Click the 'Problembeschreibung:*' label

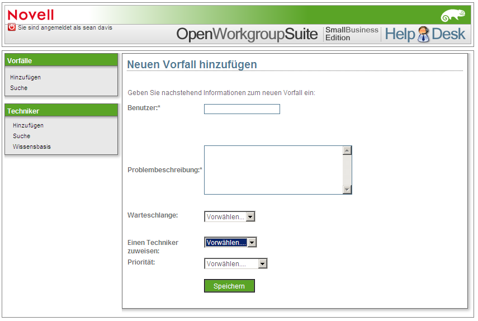[x=165, y=170]
